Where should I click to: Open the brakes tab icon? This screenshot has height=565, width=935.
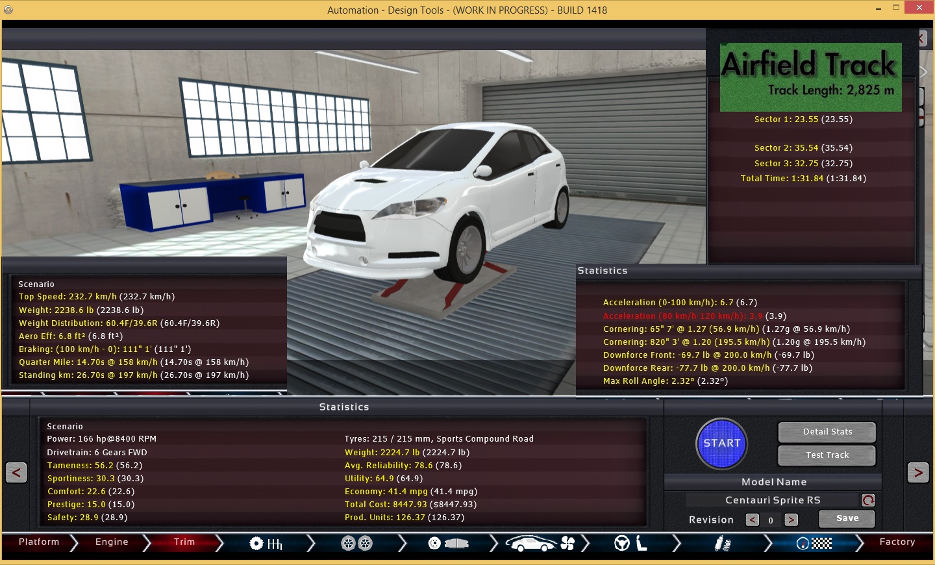point(449,544)
